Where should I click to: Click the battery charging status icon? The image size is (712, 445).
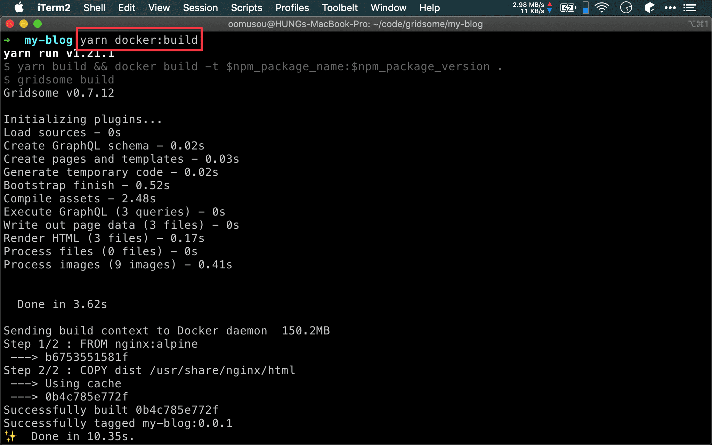(x=568, y=8)
